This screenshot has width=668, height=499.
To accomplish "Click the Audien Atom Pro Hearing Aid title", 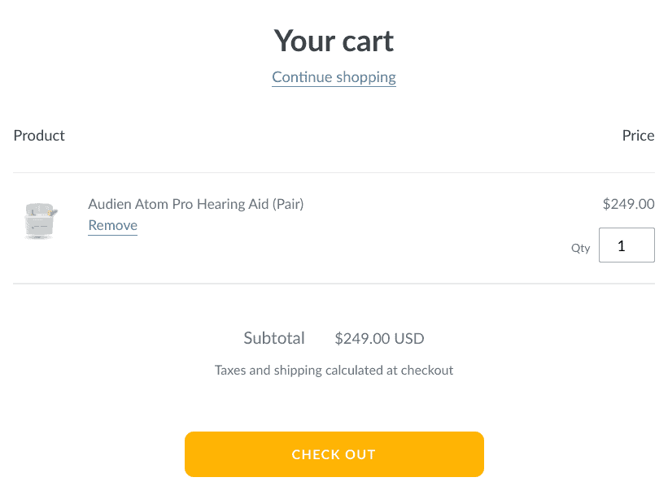I will tap(195, 204).
